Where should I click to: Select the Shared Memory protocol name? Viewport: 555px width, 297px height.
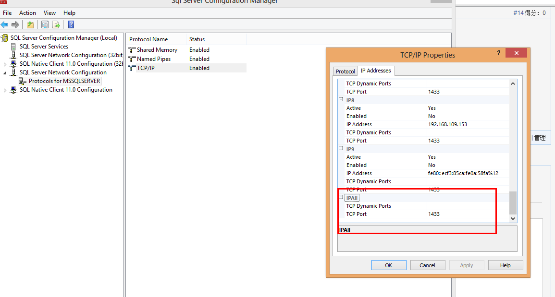(x=157, y=50)
